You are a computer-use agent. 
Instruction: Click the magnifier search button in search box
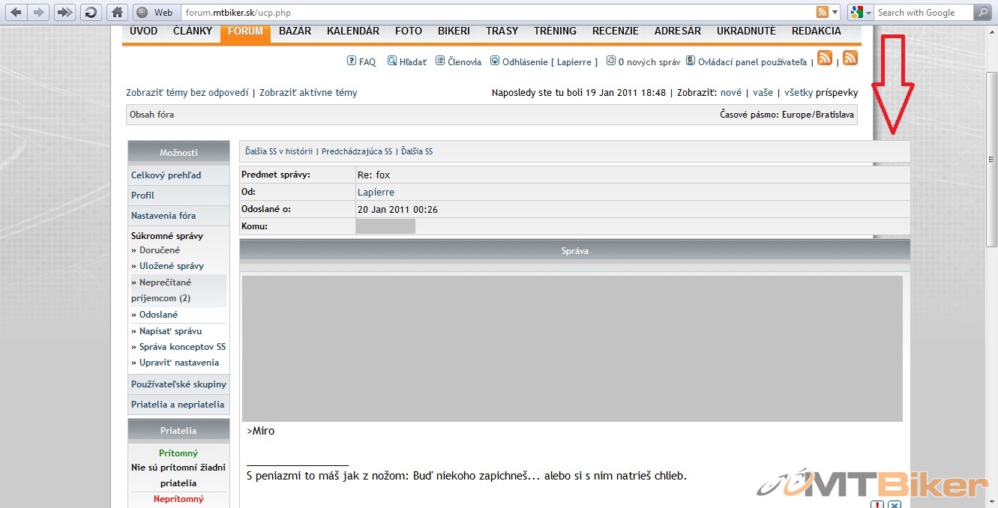tap(982, 12)
